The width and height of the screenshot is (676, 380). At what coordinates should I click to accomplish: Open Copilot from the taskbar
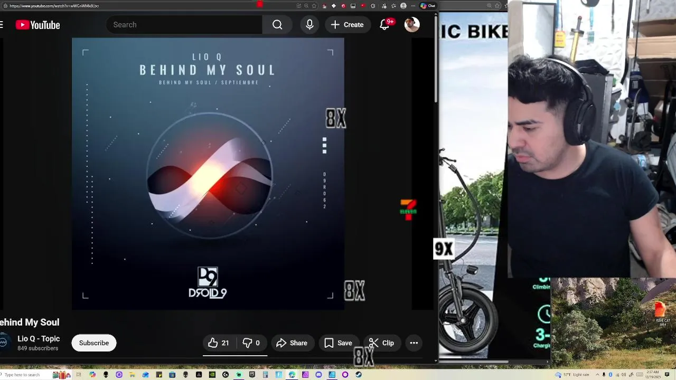click(x=92, y=375)
